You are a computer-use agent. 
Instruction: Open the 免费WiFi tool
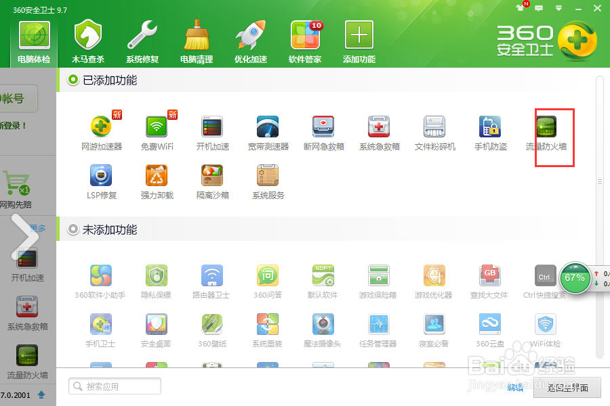pyautogui.click(x=157, y=133)
